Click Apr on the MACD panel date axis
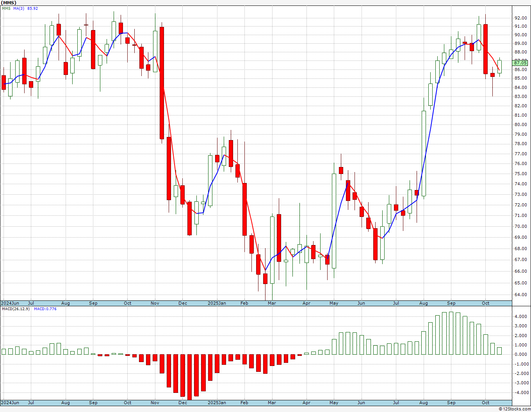This screenshot has height=412, width=531. (x=306, y=403)
